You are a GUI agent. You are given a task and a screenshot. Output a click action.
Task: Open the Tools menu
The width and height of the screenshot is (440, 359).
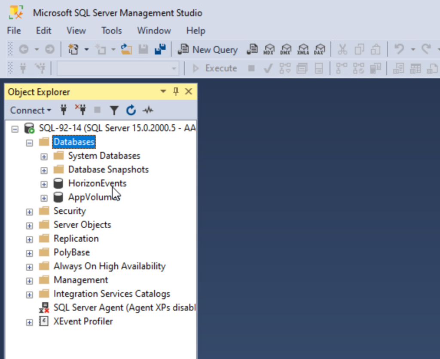[111, 31]
